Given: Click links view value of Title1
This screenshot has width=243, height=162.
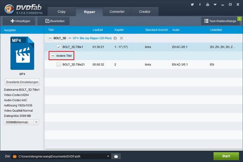Looking at the screenshot, I should click(148, 47).
